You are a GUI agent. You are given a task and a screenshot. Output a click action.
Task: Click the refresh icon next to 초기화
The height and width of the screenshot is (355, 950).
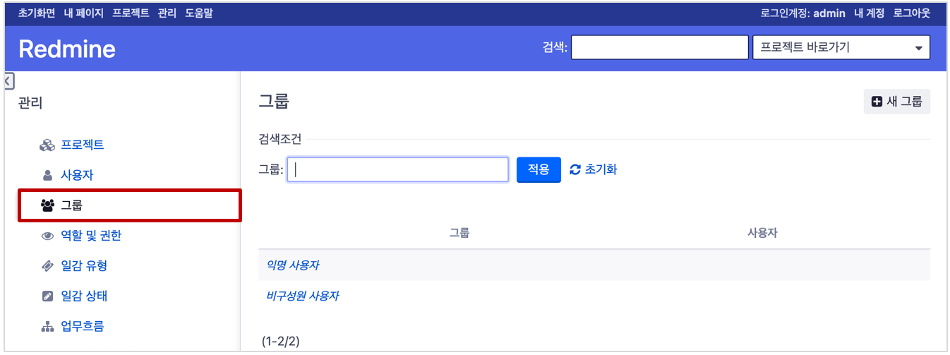[575, 169]
